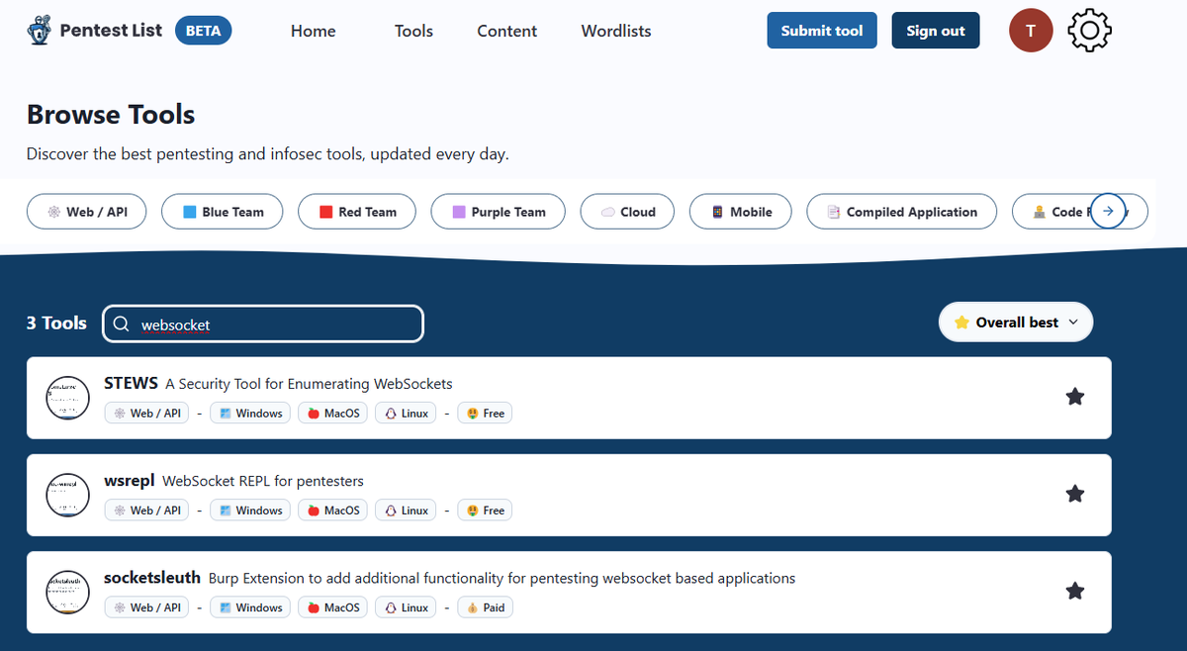This screenshot has width=1187, height=651.
Task: Open the STEWS tool thumbnail
Action: [x=68, y=398]
